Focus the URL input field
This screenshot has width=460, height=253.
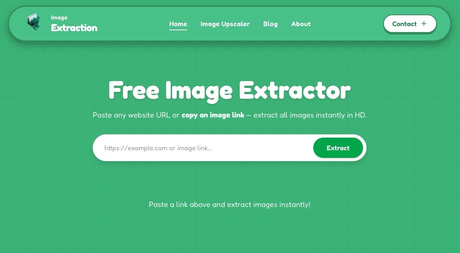(203, 148)
